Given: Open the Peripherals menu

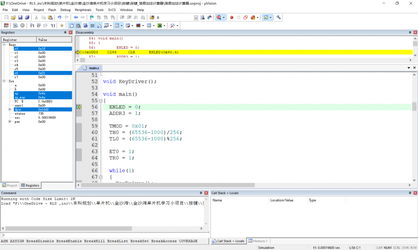Looking at the screenshot, I should (x=83, y=10).
